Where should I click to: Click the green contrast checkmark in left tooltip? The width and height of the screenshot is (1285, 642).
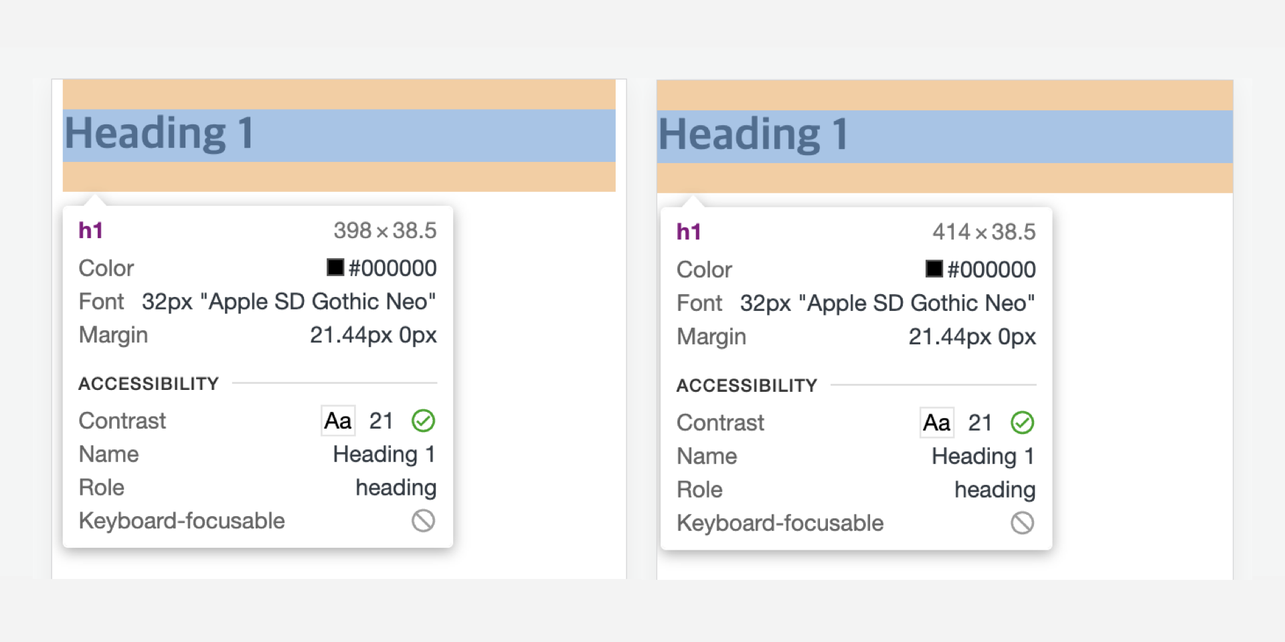click(423, 421)
